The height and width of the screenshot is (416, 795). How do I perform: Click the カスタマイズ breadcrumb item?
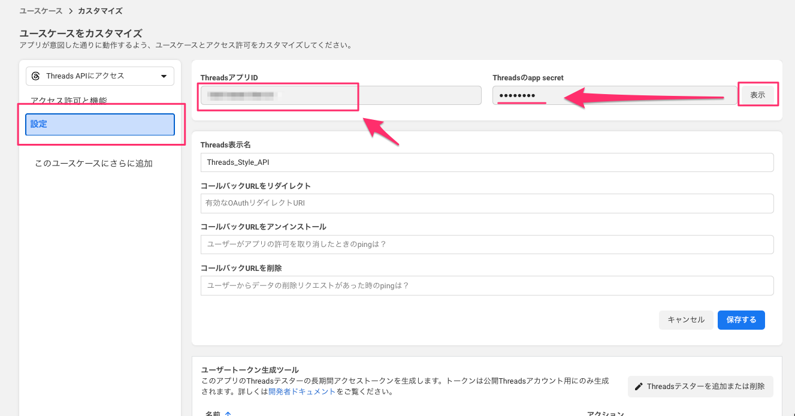click(100, 11)
